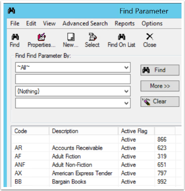Click Active flag in Accounts Receivable row
Viewport: 185px width, 191px height.
point(128,148)
